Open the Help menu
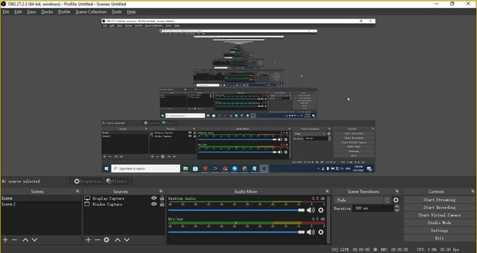The width and height of the screenshot is (477, 253). click(x=131, y=12)
